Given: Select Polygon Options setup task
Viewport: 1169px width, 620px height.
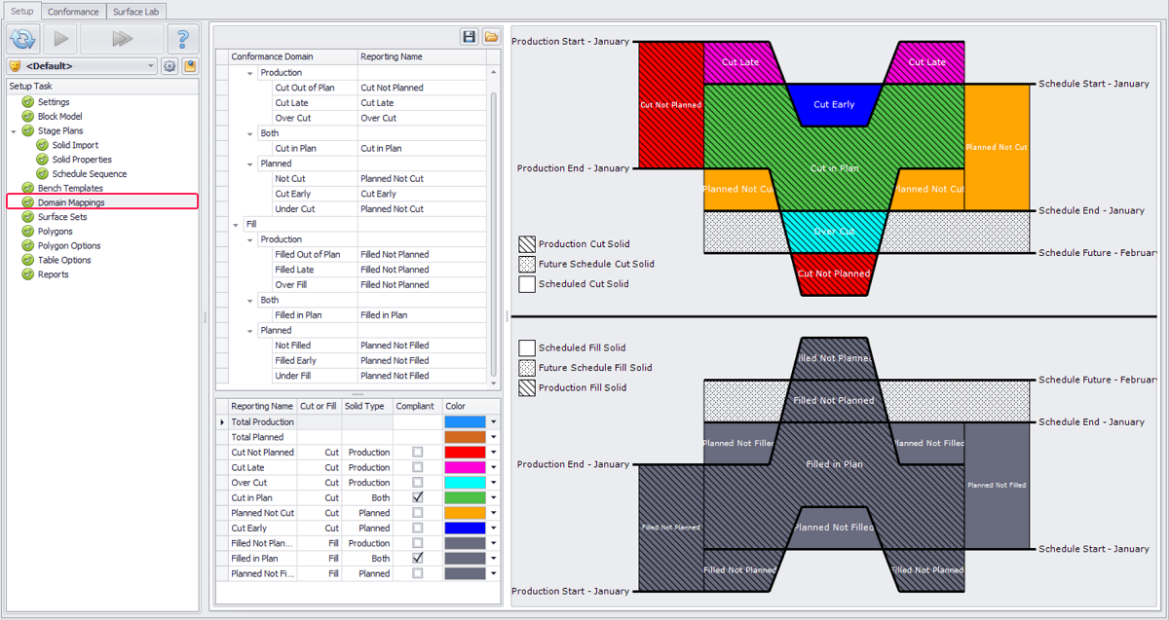Looking at the screenshot, I should pos(69,245).
